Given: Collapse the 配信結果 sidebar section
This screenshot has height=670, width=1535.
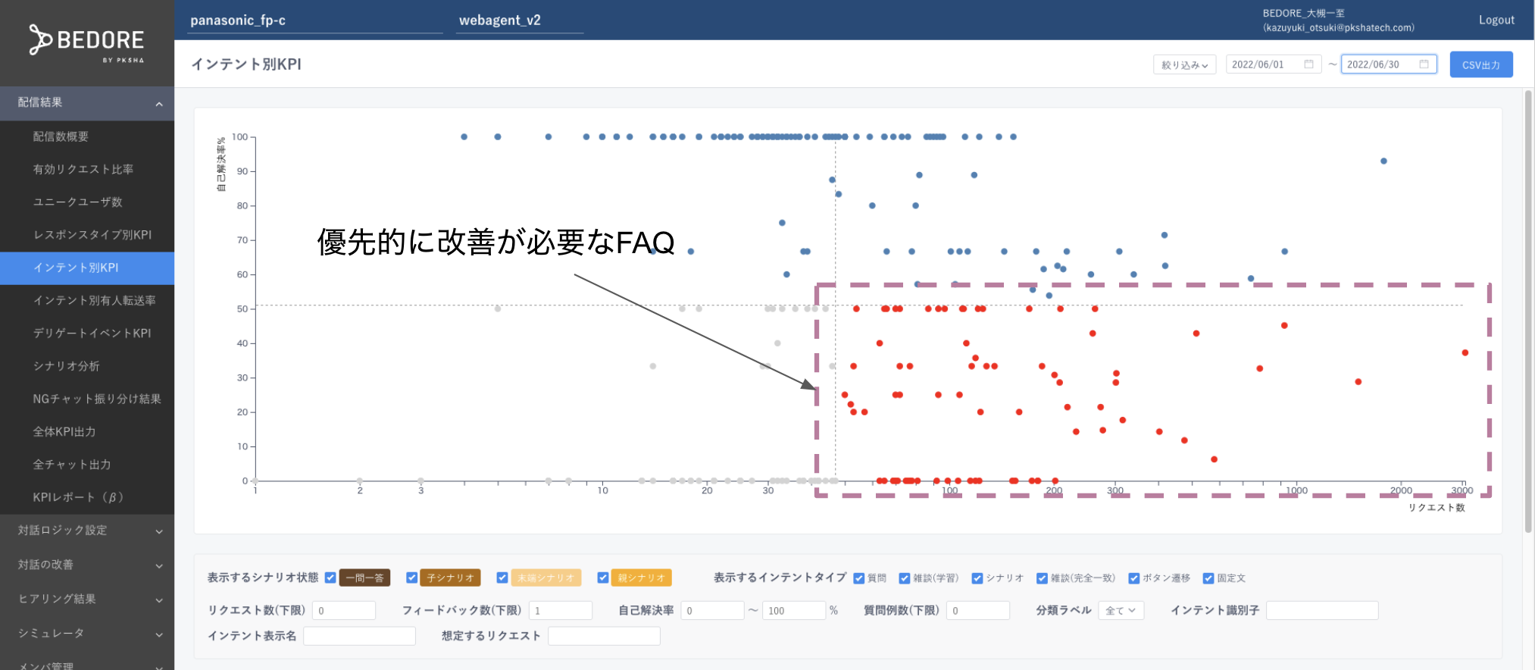Looking at the screenshot, I should click(x=87, y=102).
